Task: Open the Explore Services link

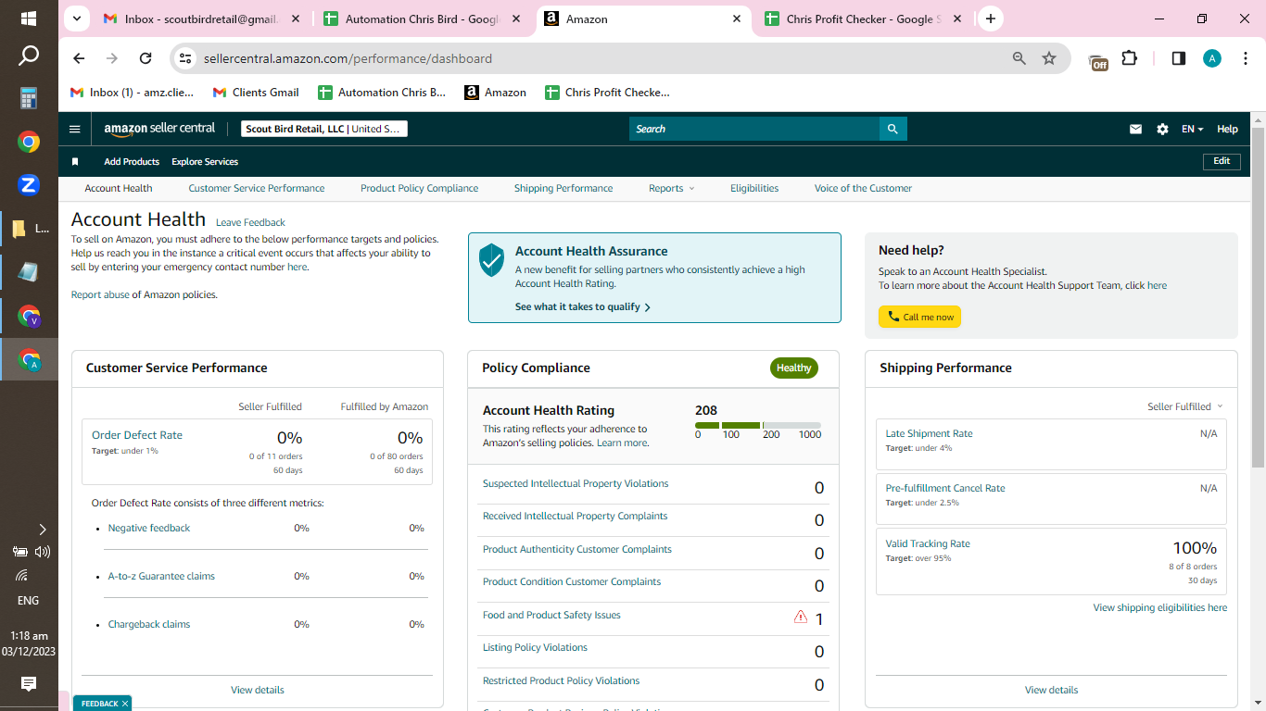Action: coord(205,162)
